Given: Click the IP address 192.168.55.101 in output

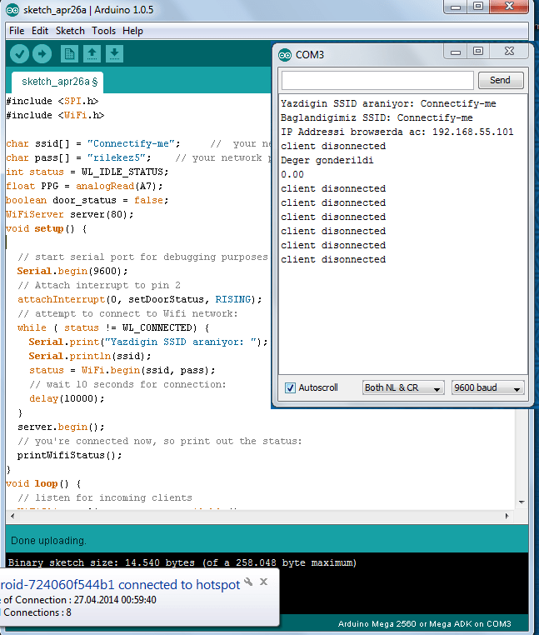Looking at the screenshot, I should click(472, 132).
